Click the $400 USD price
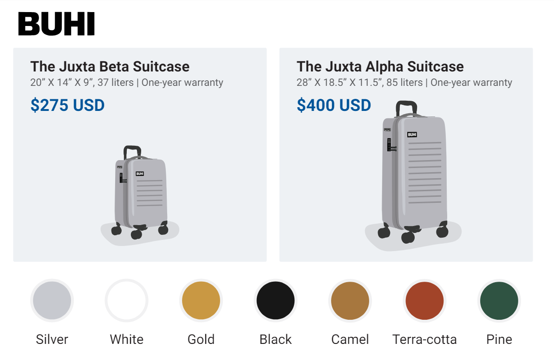Screen dimensions: 554x362 [x=334, y=105]
